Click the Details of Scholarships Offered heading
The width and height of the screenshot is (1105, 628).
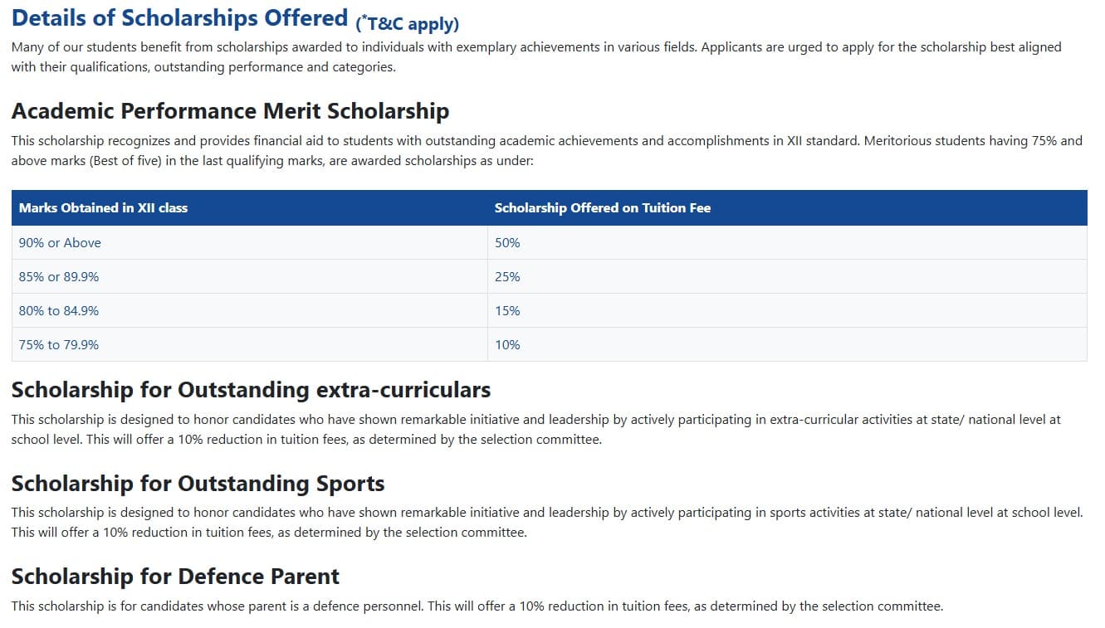point(179,18)
